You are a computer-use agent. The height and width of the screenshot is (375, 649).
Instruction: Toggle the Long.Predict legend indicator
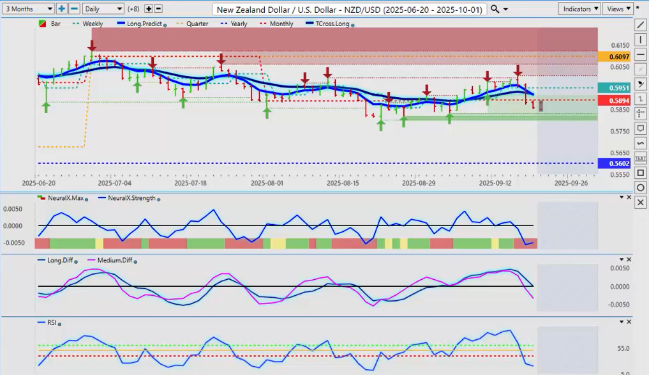coord(142,24)
